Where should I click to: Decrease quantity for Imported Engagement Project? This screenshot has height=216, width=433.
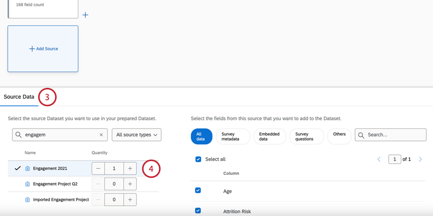(98, 199)
